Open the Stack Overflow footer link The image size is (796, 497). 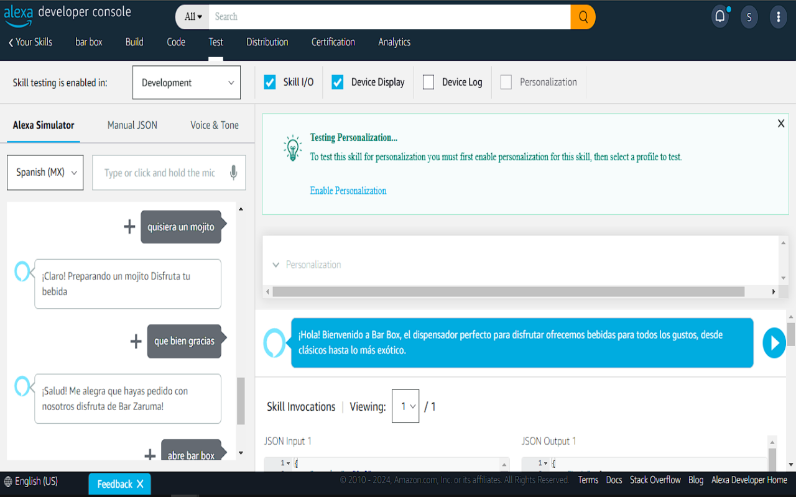655,480
